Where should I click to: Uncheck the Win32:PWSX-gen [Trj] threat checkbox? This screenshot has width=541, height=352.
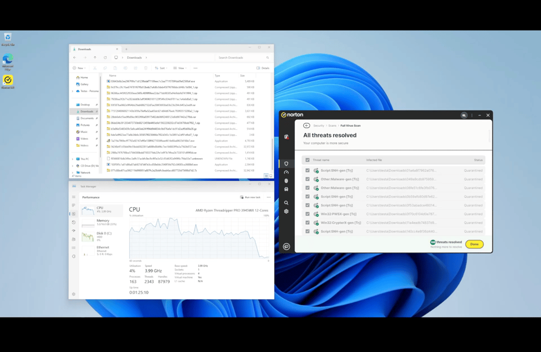pyautogui.click(x=307, y=214)
